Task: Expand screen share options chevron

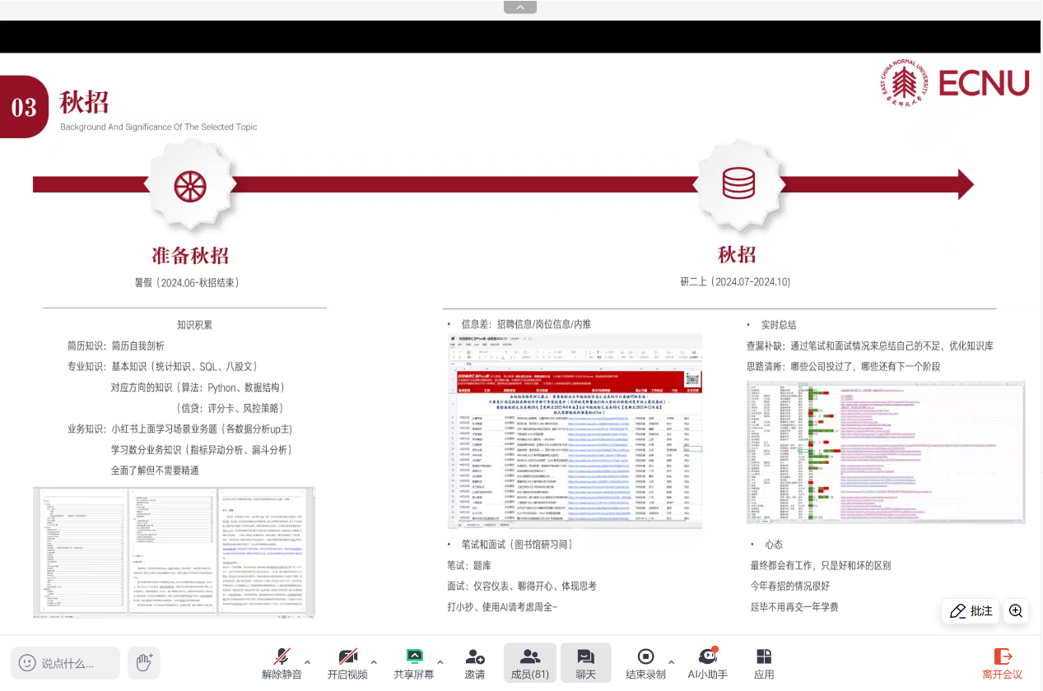Action: [440, 662]
